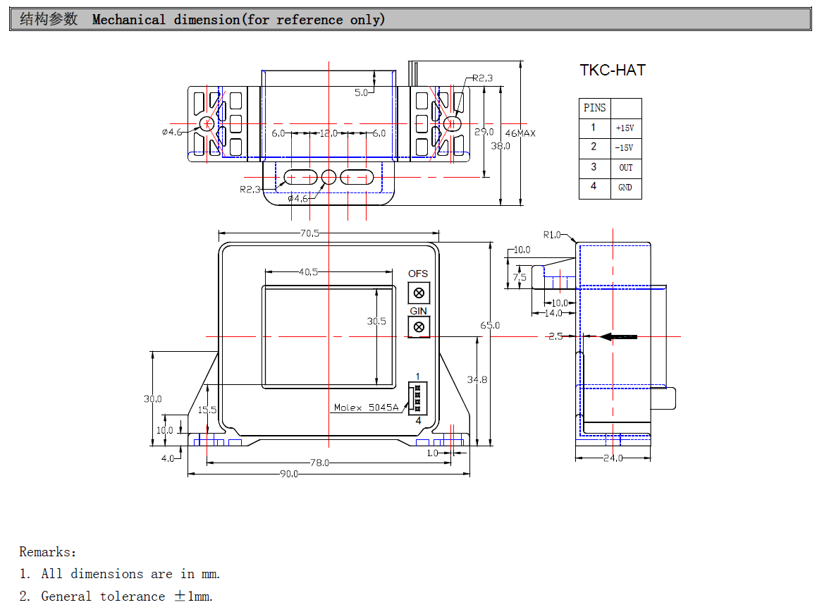Screen dimensions: 817x612
Task: Click the General tolerance ±1mm remark
Action: (x=127, y=596)
